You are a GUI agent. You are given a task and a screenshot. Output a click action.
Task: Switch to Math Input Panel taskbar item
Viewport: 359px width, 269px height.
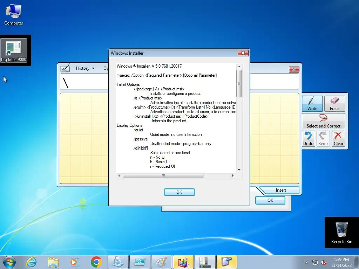pos(227,262)
